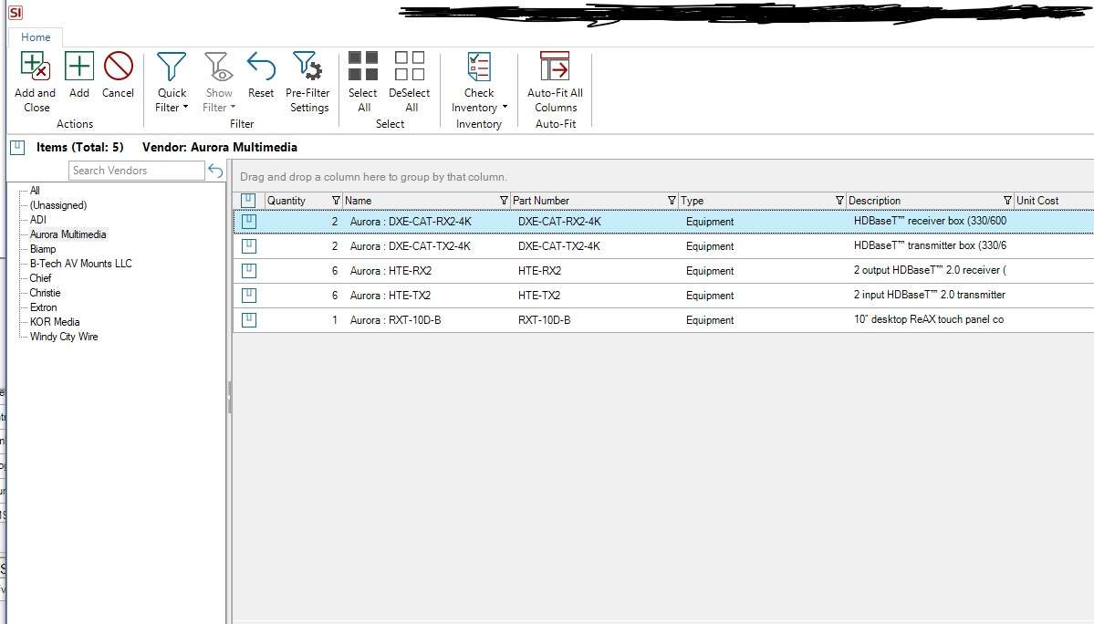Select the Aurora Multimedia vendor
This screenshot has height=624, width=1094.
coord(68,234)
